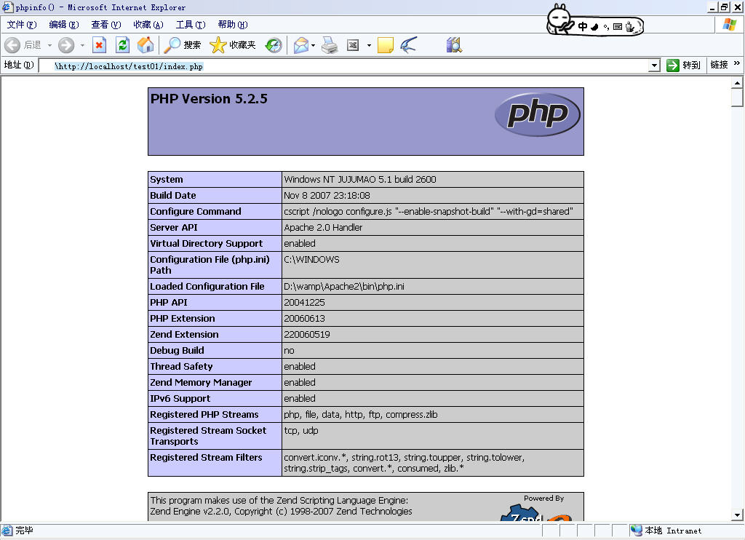
Task: Click 'php, file, data, http, ftp, compress.zlib'
Action: [x=361, y=415]
